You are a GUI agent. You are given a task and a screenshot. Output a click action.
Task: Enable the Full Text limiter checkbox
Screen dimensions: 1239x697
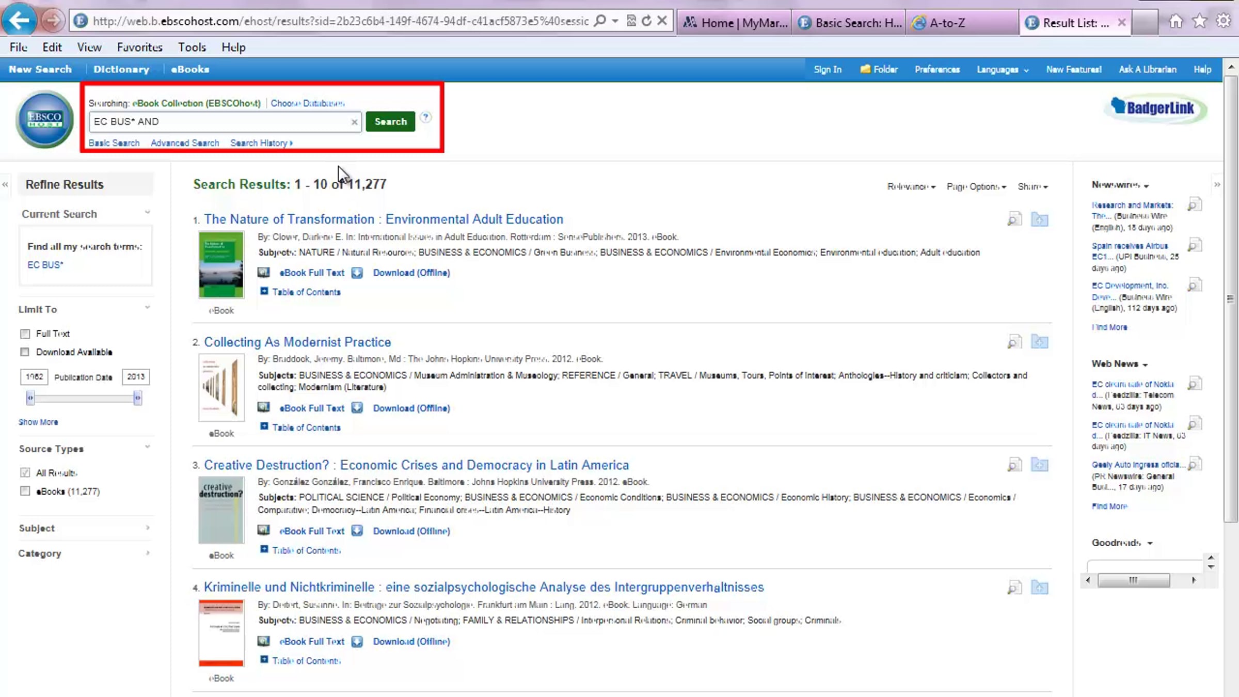click(x=25, y=334)
